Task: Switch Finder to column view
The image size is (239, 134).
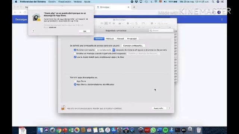Action: click(x=110, y=23)
